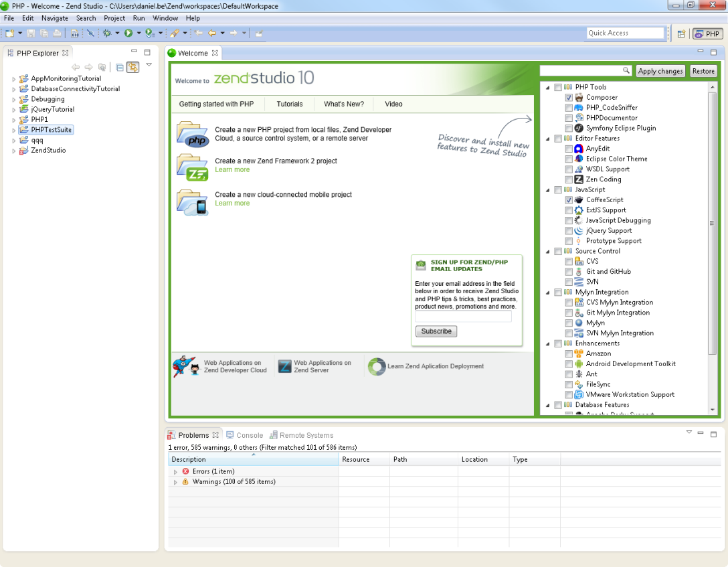Viewport: 728px width, 567px height.
Task: Click the Subscribe button
Action: (436, 331)
